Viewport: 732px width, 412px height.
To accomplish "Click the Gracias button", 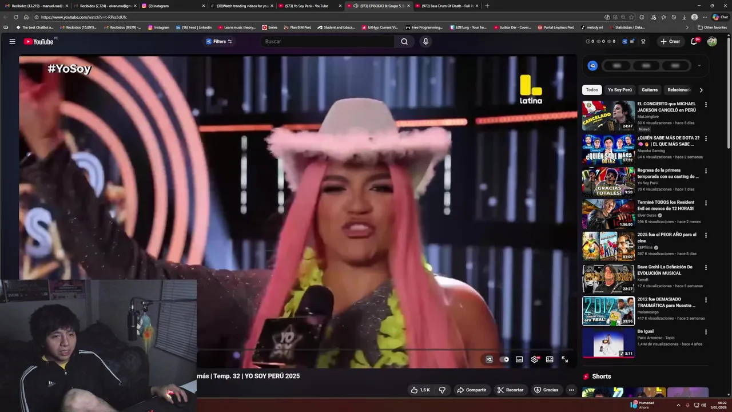I will click(546, 390).
